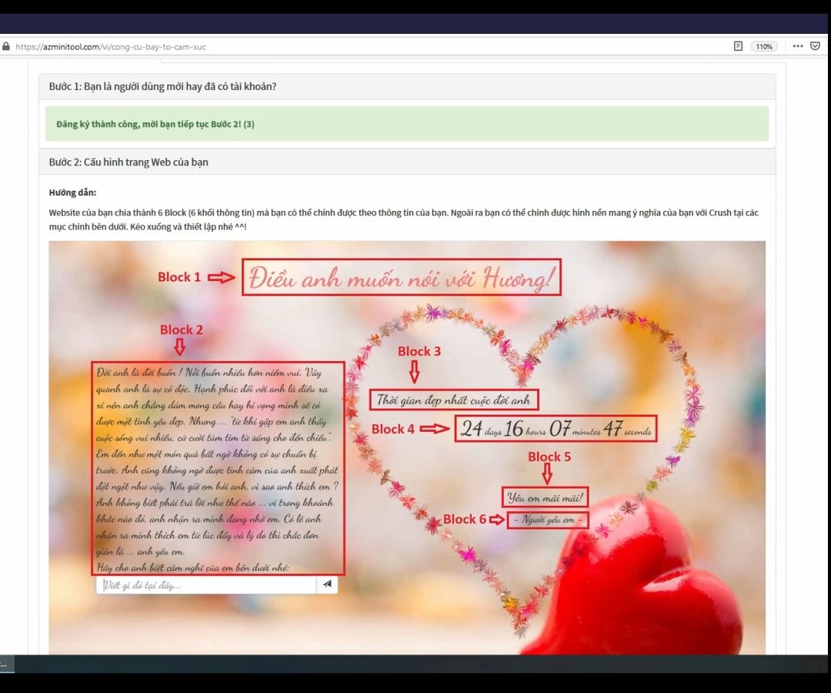The height and width of the screenshot is (693, 831).
Task: Click the 'Thời gian đẹp nhất cuộc đời anh' caption
Action: [454, 400]
